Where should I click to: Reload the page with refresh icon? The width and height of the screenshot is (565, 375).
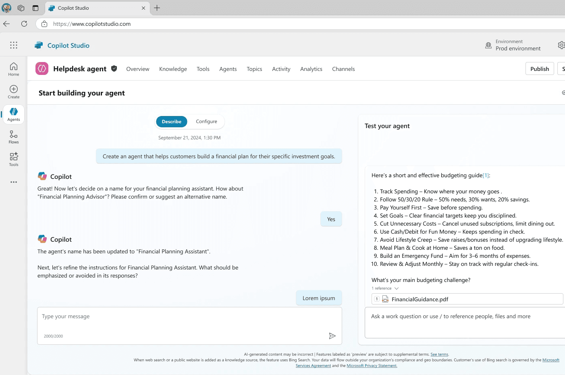[24, 24]
